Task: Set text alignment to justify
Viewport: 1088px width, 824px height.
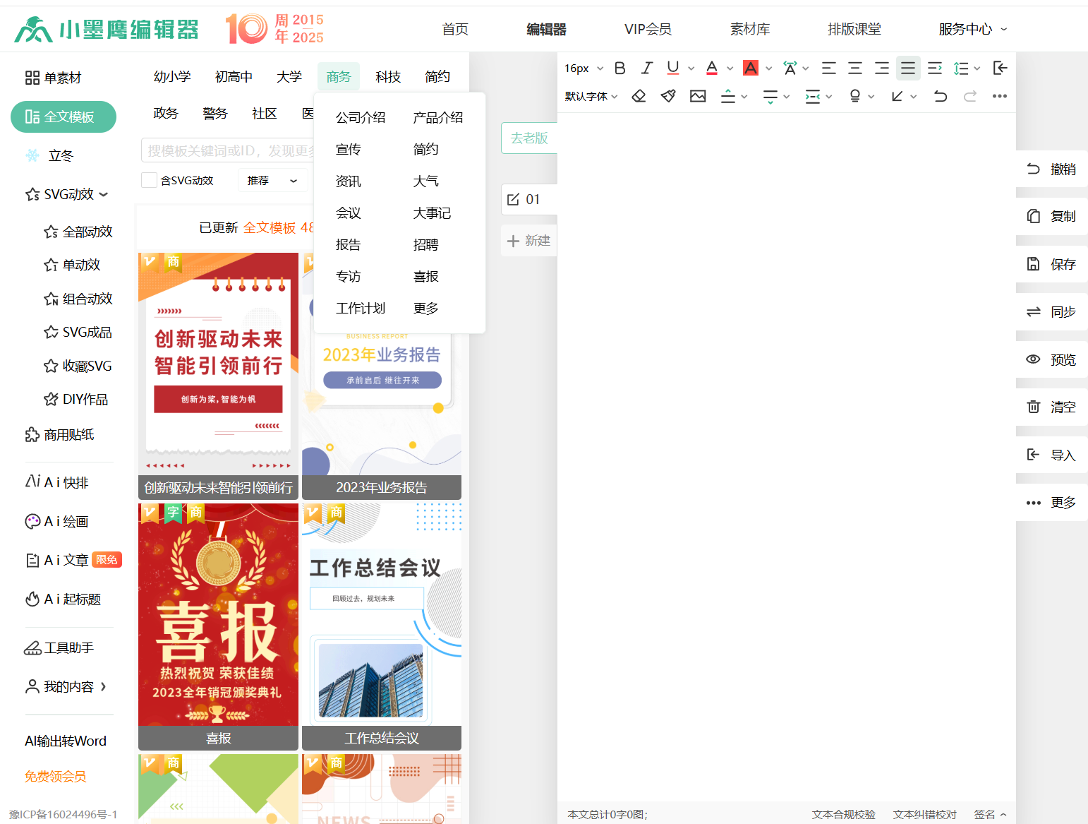Action: 908,68
